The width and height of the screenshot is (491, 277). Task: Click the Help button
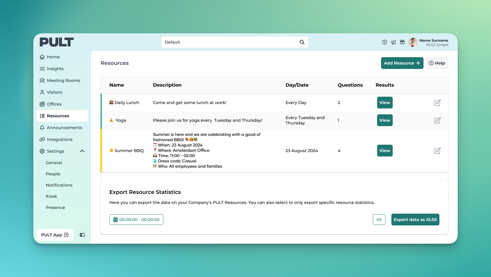click(437, 63)
